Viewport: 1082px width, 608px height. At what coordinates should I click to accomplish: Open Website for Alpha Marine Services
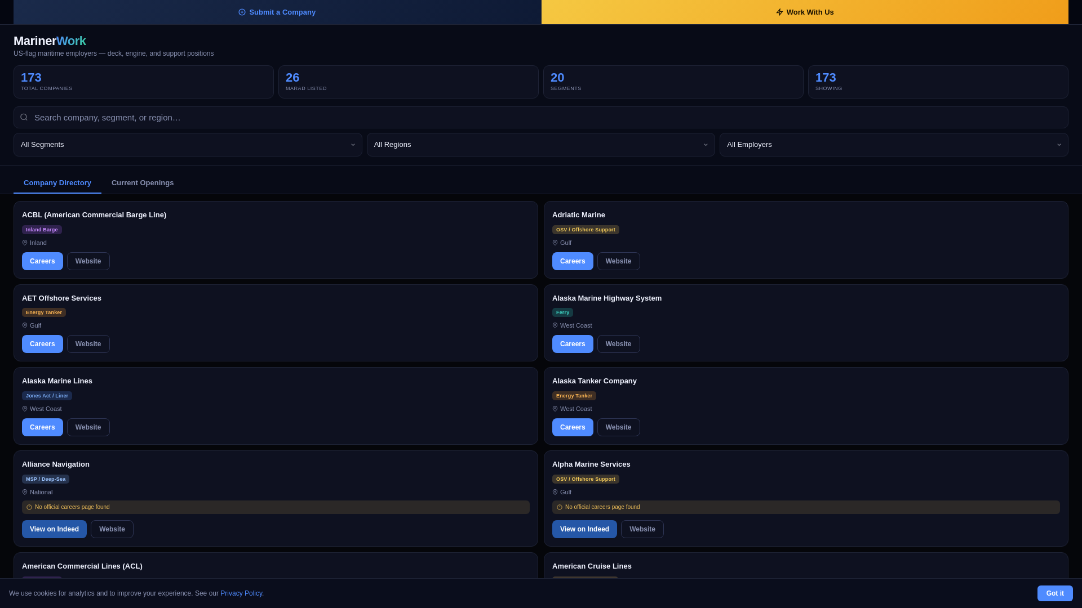click(x=642, y=529)
